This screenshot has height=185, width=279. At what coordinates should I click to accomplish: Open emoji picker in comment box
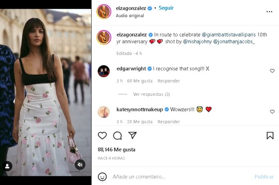point(102,177)
